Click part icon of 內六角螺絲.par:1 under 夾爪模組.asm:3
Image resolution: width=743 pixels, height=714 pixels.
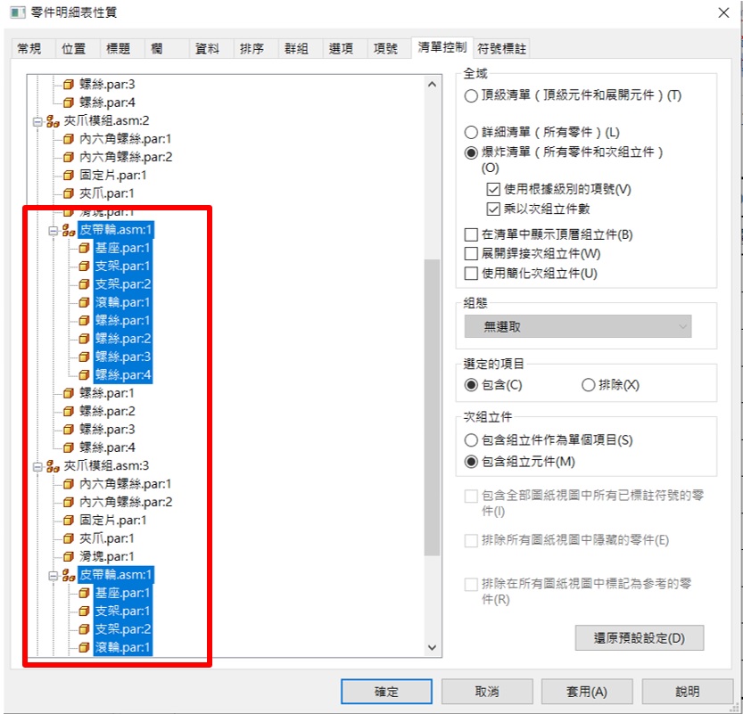coord(69,484)
